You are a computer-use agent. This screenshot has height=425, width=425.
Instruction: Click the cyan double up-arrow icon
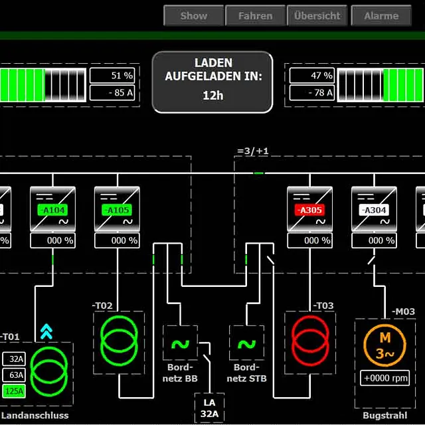[46, 331]
